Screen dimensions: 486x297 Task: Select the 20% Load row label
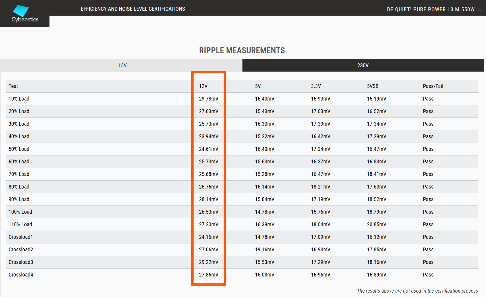(x=19, y=111)
